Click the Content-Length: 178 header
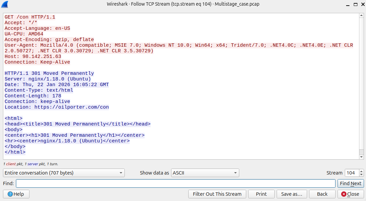The image size is (366, 201). [33, 96]
